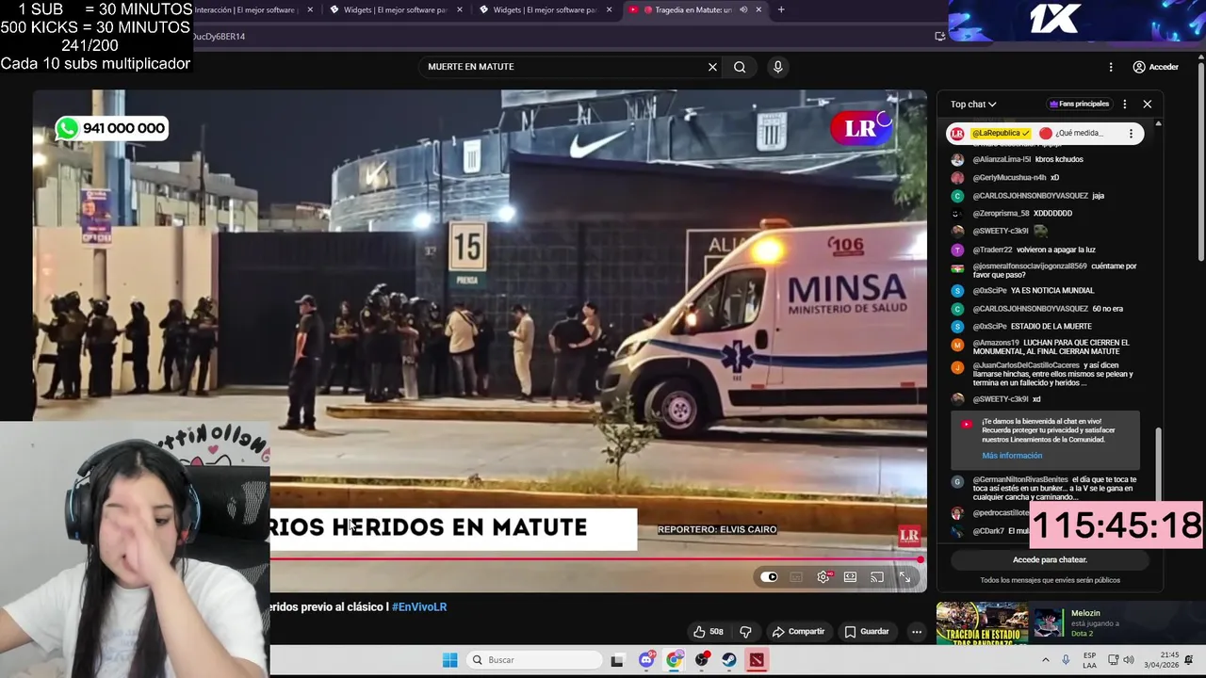This screenshot has height=678, width=1206.
Task: Open the Tragedia en Estadio video thumbnail
Action: [982, 623]
